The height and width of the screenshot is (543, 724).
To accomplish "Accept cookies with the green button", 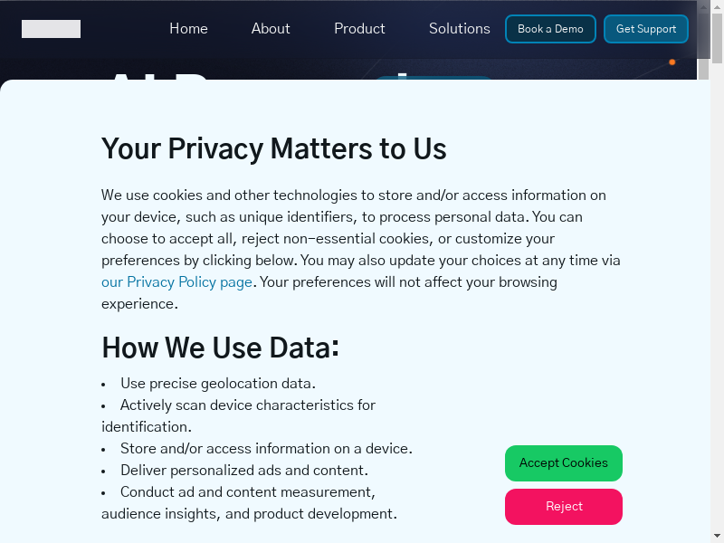I will pos(563,463).
